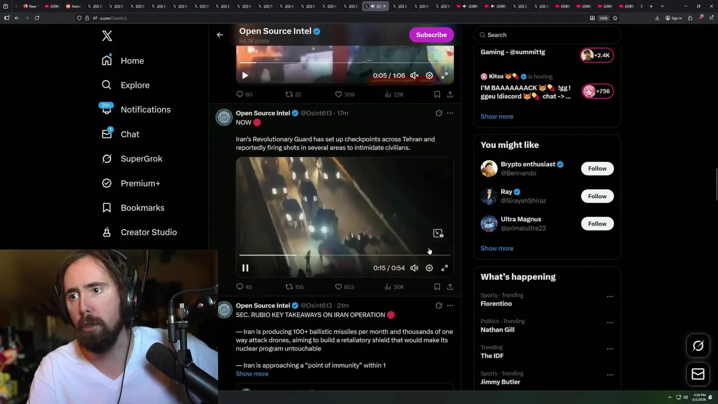Open Notifications
Image resolution: width=718 pixels, height=404 pixels.
point(136,109)
